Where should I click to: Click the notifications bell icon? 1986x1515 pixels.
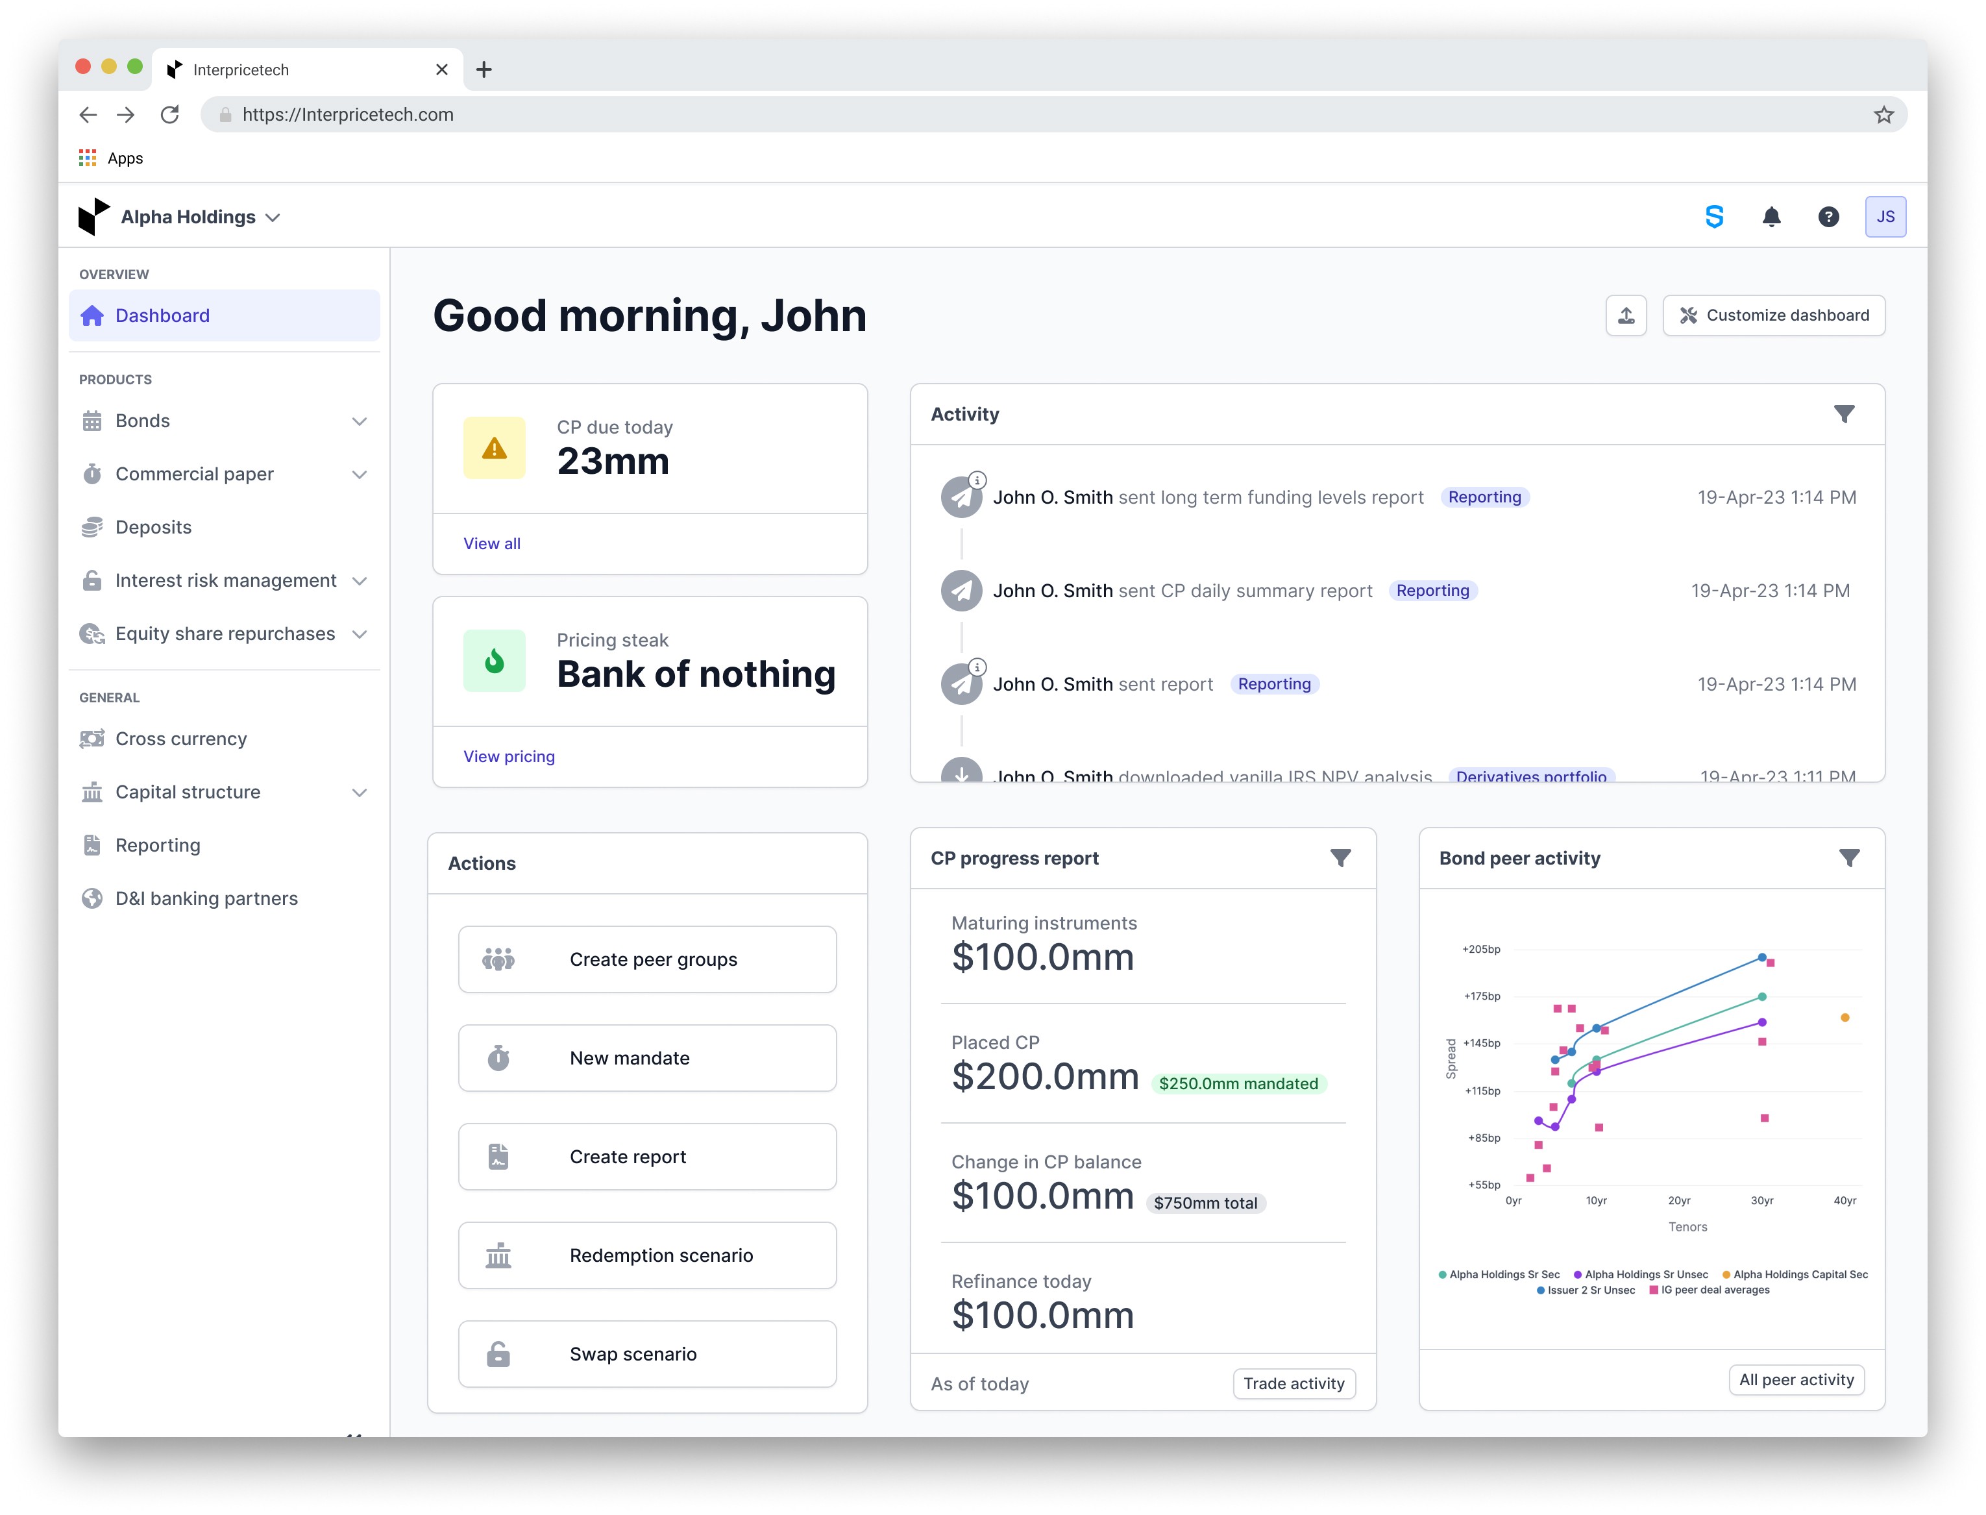[1771, 216]
